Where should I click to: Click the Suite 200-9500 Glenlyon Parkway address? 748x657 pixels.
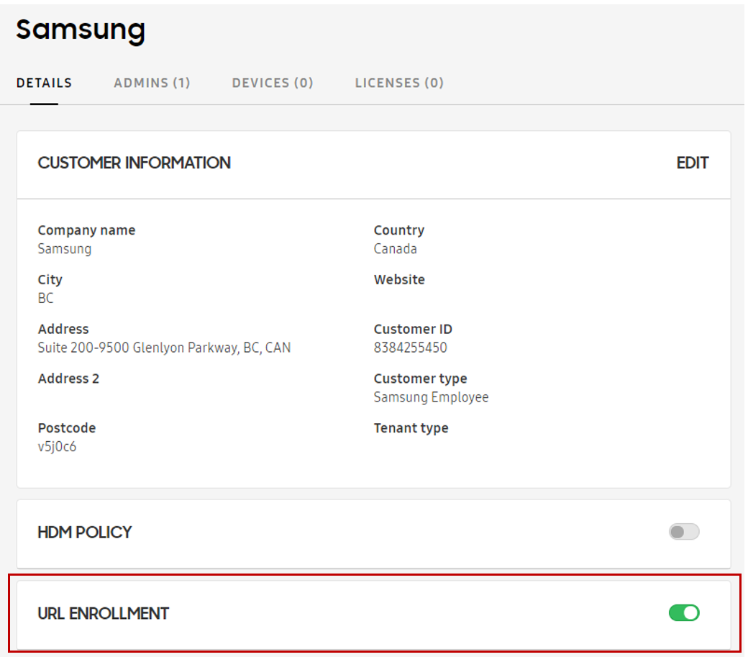pos(164,348)
